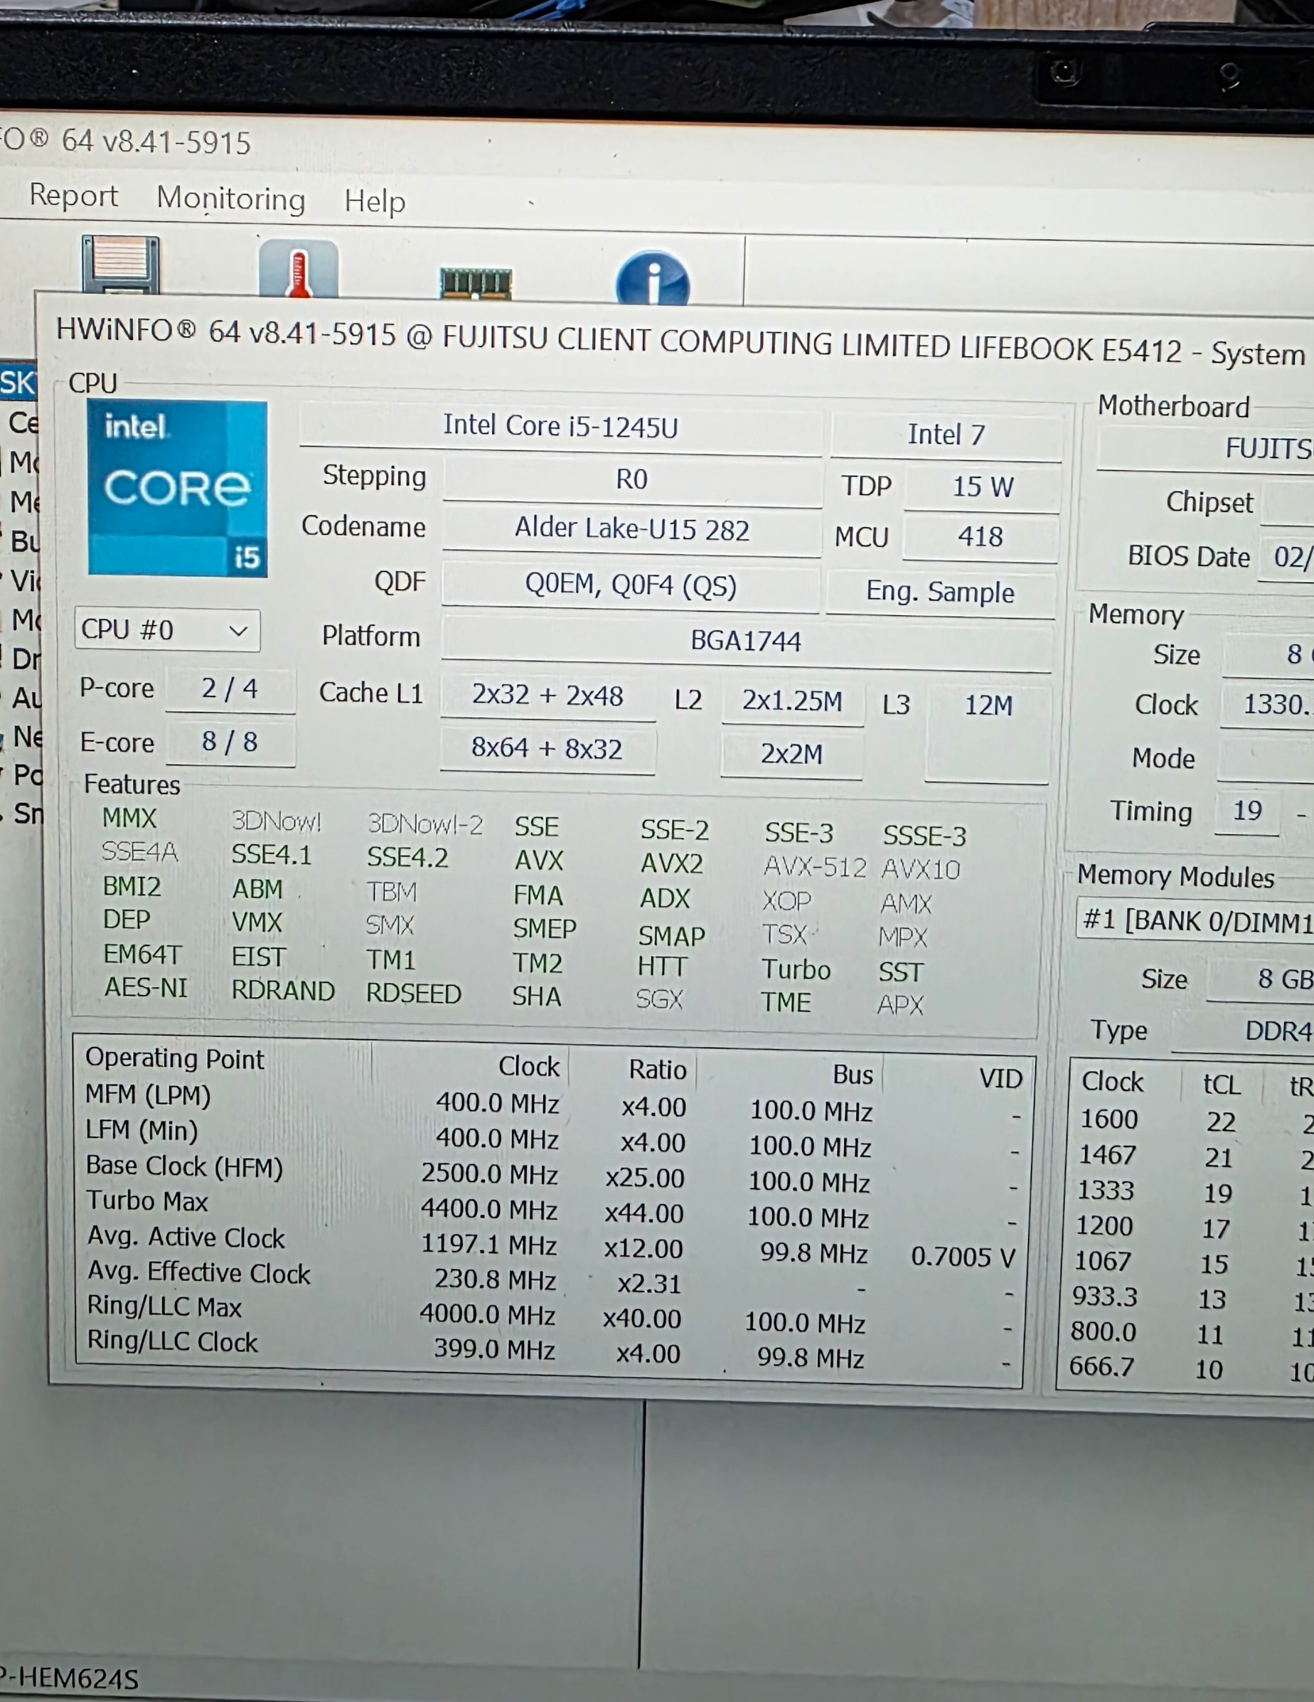Select the 'Base Clock (HFM)' row label
Screen dimensions: 1314x1702
pyautogui.click(x=185, y=1166)
